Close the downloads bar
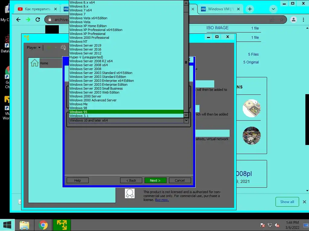The height and width of the screenshot is (231, 309). coord(304,202)
